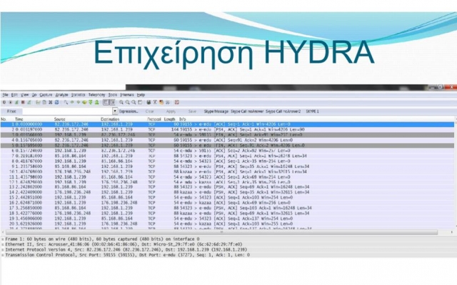Expand the Transmission Control Protocol row
Screen dimensions: 457x285
tap(3, 255)
